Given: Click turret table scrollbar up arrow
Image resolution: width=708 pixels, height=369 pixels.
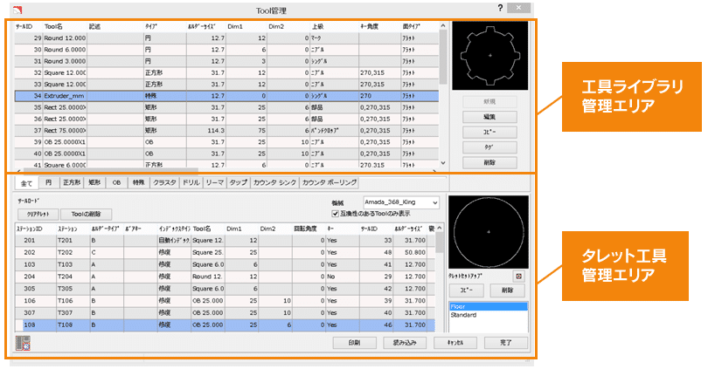Looking at the screenshot, I should [x=440, y=229].
